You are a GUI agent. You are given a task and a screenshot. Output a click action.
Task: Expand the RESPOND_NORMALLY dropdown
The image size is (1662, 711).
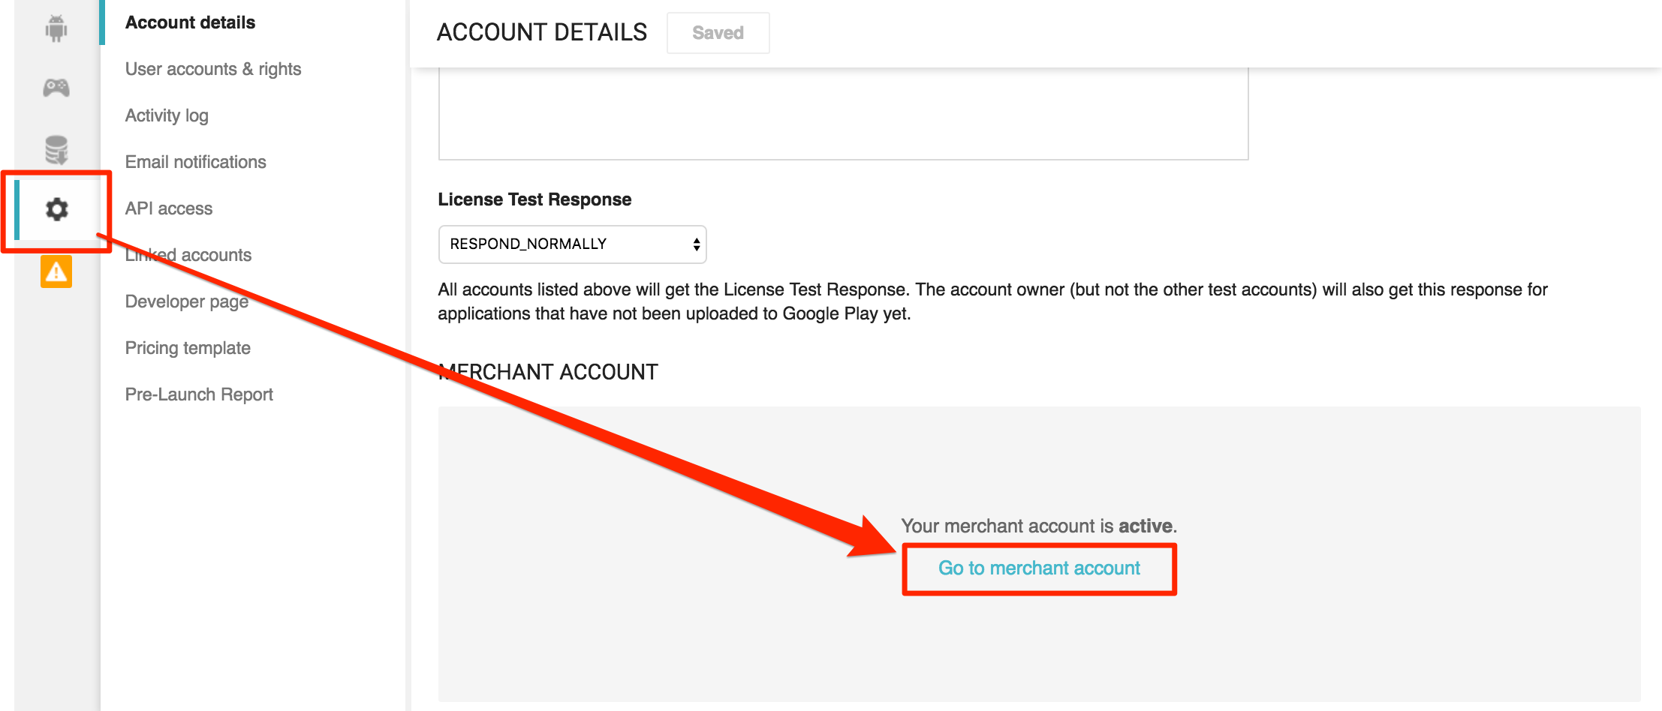tap(572, 244)
